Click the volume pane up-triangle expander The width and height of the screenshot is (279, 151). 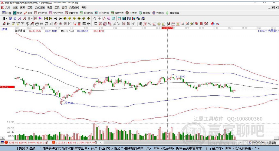tap(2, 138)
